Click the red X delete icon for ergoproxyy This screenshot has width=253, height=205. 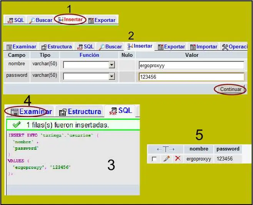(178, 159)
